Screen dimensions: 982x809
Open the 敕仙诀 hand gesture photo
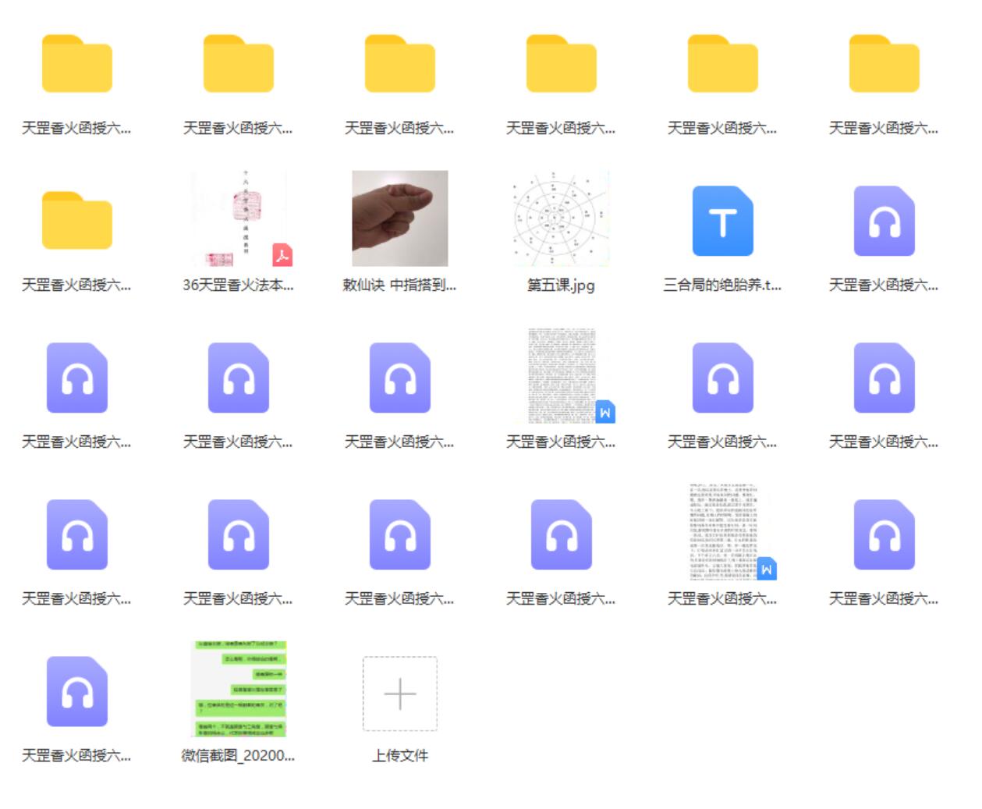(x=399, y=221)
